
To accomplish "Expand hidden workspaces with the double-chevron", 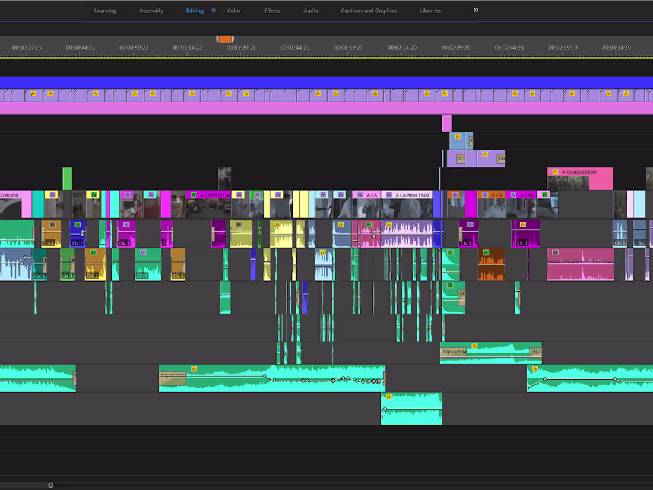I will coord(475,10).
